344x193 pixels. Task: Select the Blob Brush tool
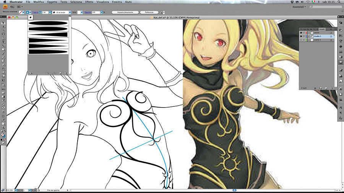(x=3, y=61)
